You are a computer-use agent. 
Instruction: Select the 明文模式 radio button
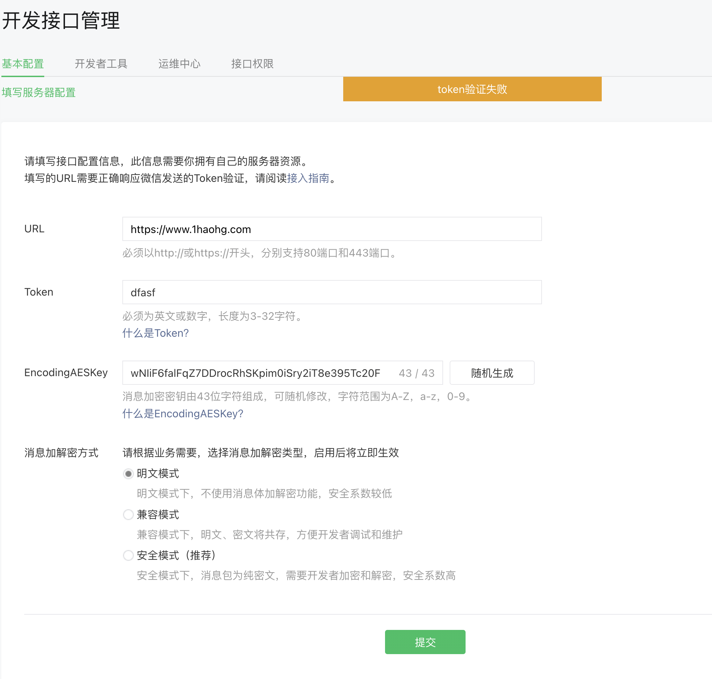pos(128,473)
